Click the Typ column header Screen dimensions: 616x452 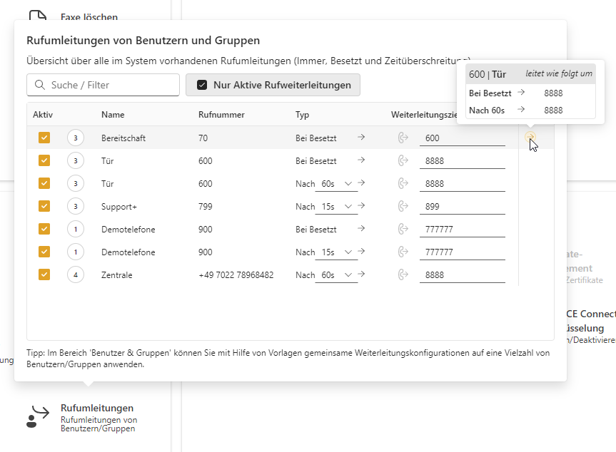pyautogui.click(x=302, y=115)
